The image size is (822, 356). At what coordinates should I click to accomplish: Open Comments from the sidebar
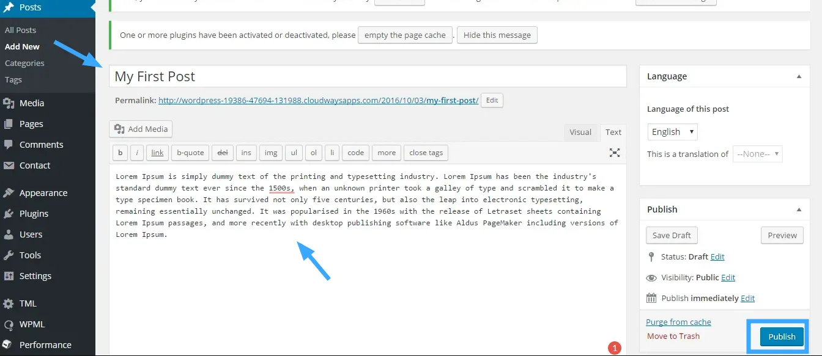pyautogui.click(x=41, y=145)
